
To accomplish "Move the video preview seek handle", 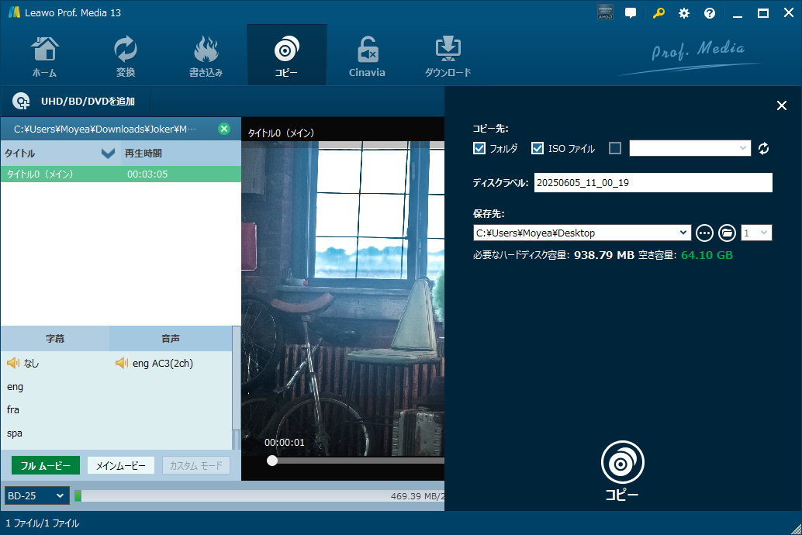I will point(272,461).
